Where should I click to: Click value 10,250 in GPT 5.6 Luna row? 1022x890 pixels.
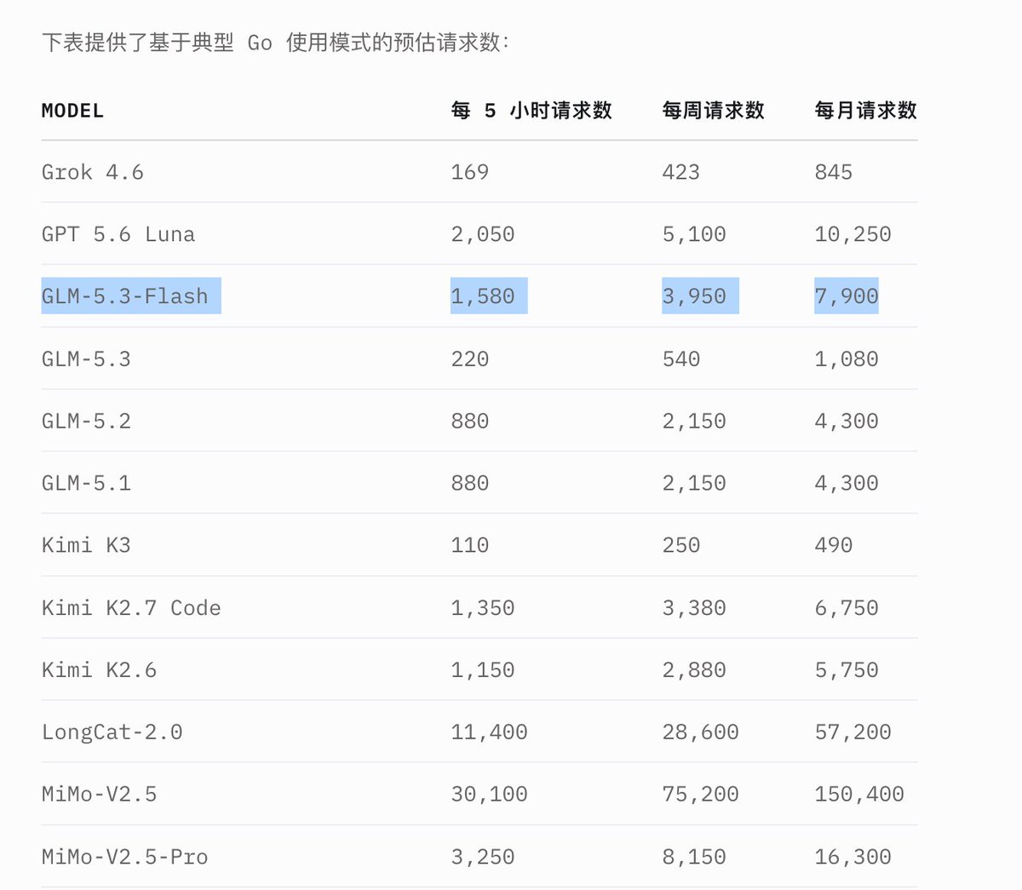coord(853,234)
